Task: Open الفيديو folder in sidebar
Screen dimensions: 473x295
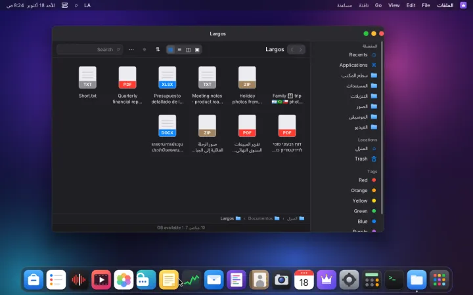Action: pos(347,127)
